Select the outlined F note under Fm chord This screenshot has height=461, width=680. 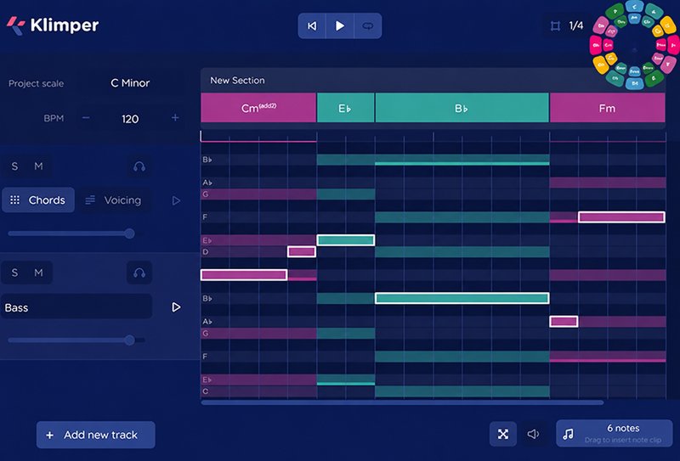[621, 216]
